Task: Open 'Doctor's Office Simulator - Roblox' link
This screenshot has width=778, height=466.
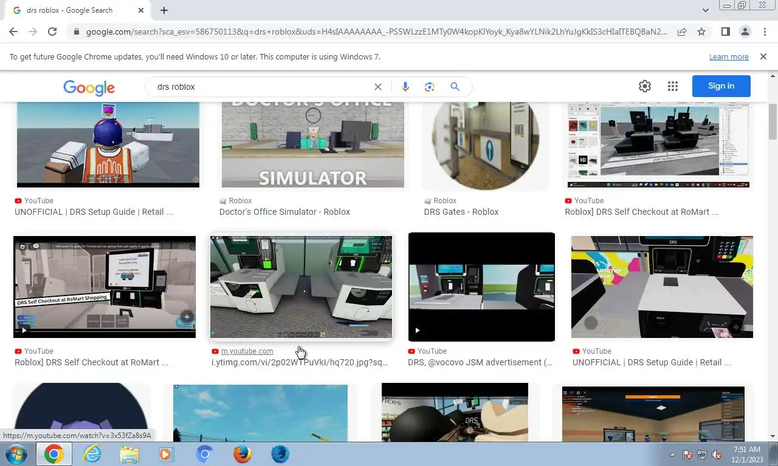Action: 284,212
